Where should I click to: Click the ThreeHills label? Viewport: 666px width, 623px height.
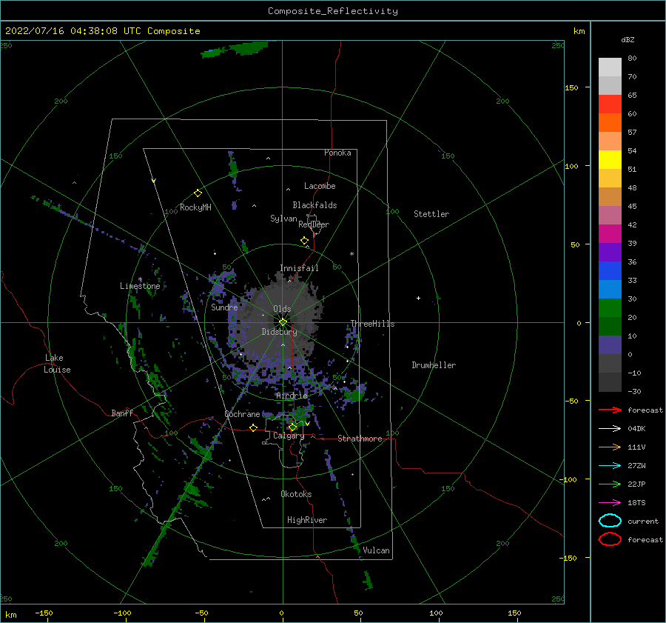point(372,324)
